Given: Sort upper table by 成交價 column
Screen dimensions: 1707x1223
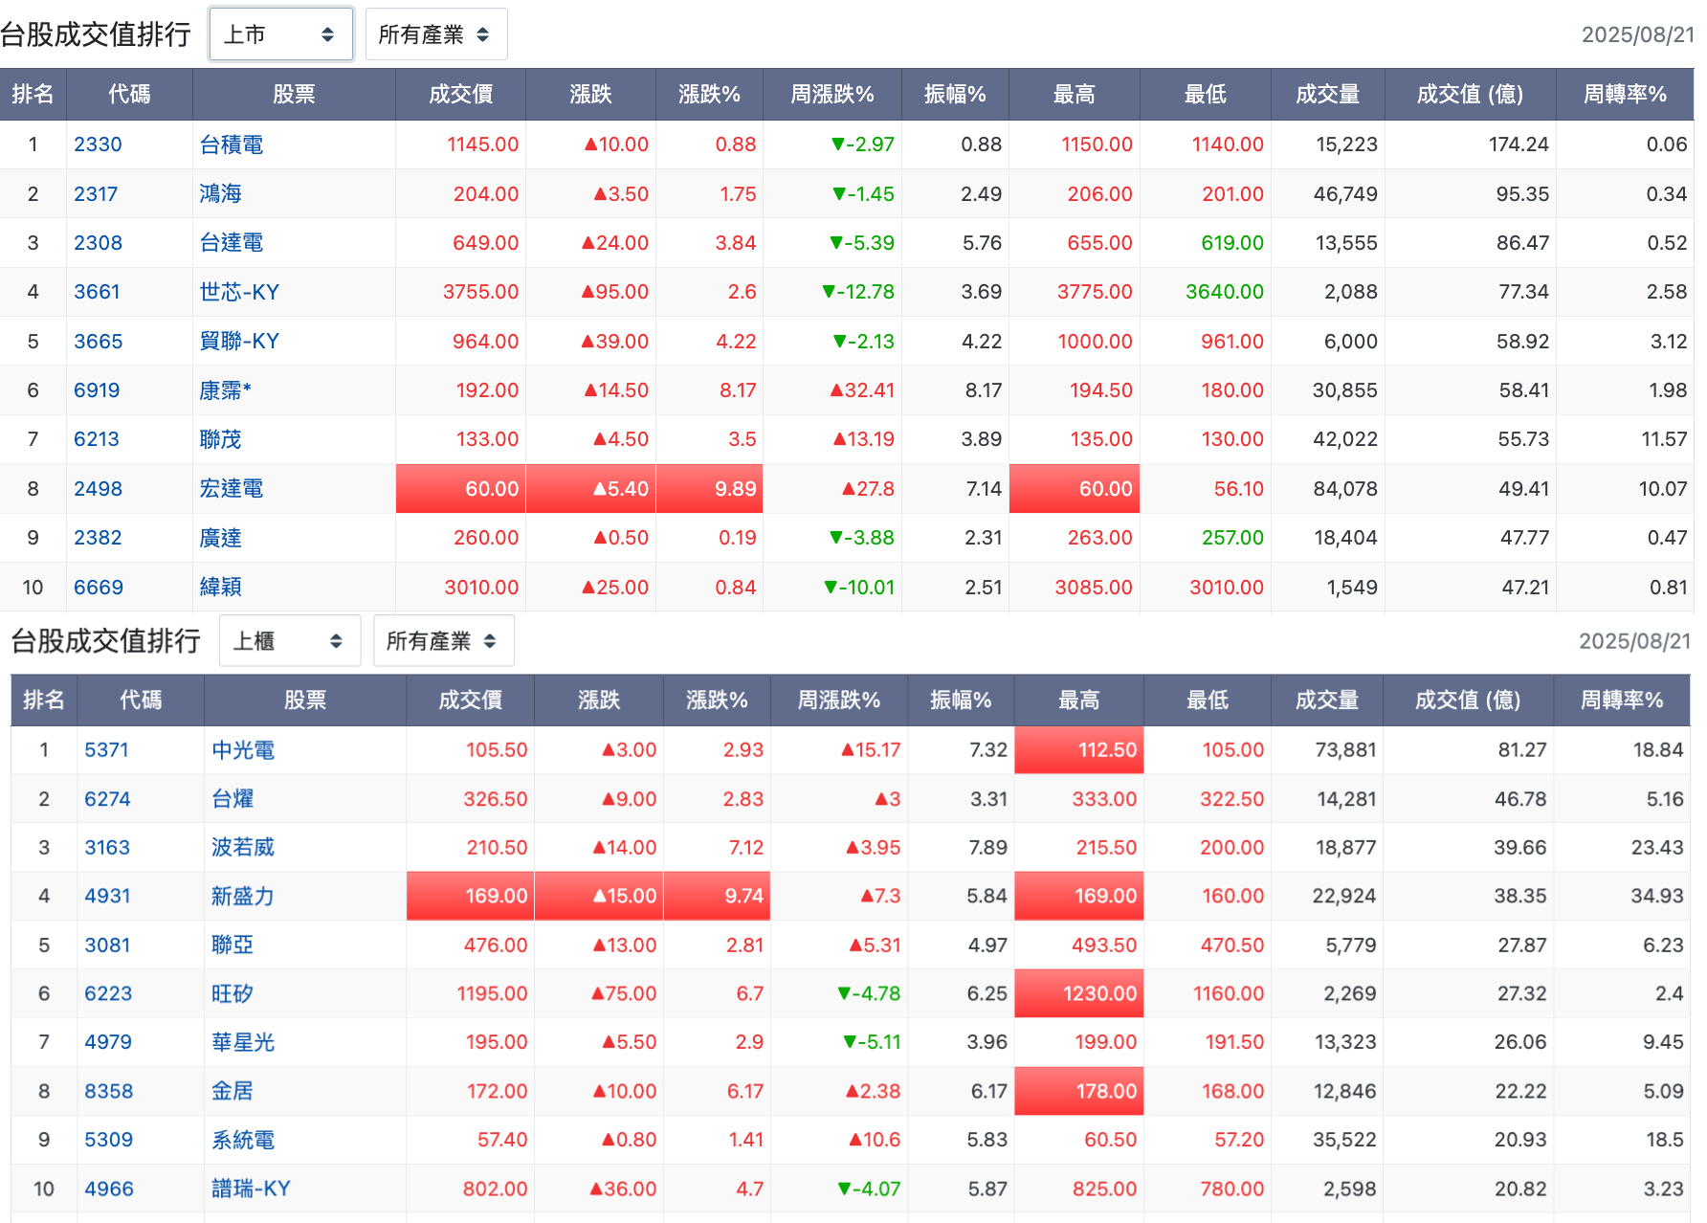Looking at the screenshot, I should (x=460, y=94).
